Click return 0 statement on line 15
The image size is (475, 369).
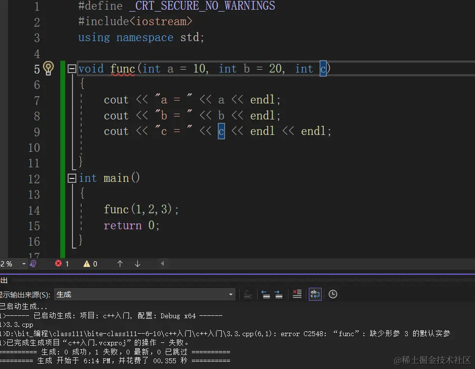click(131, 225)
